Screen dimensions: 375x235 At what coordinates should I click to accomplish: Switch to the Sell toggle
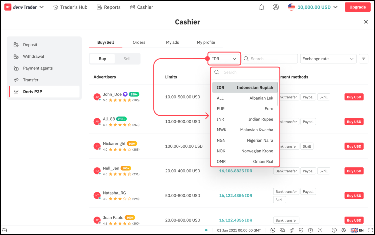coord(127,59)
